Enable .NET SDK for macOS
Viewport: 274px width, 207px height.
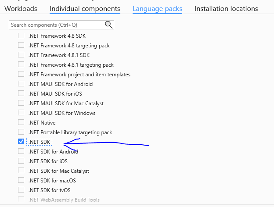pos(21,180)
